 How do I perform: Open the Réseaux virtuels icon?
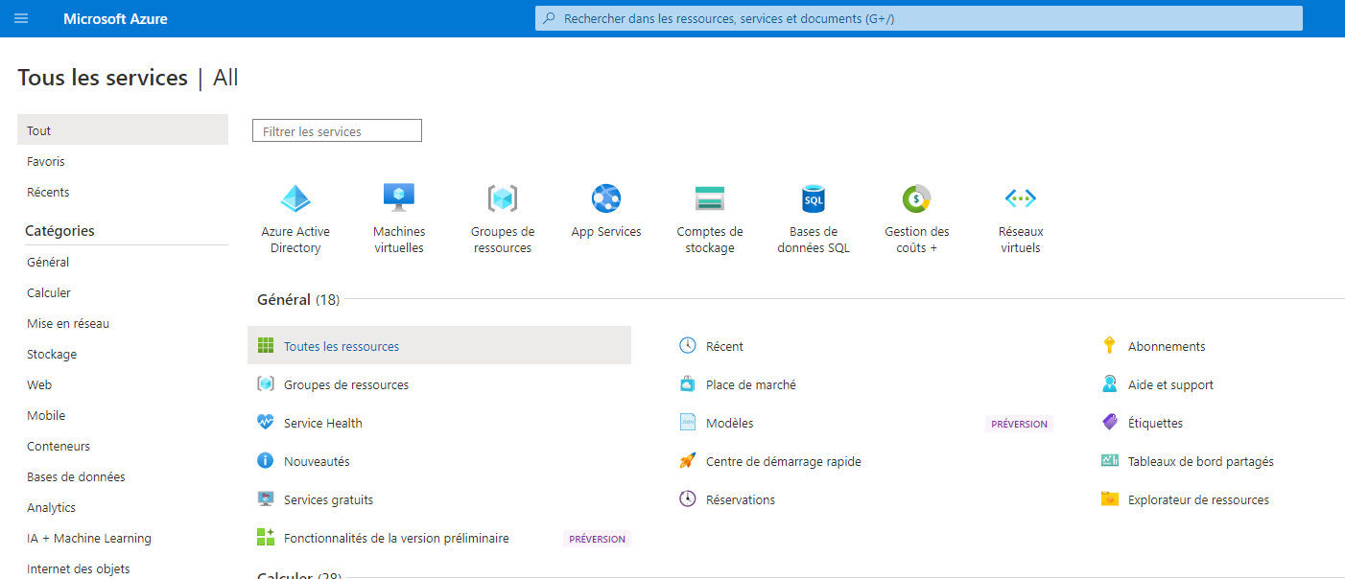click(1021, 198)
